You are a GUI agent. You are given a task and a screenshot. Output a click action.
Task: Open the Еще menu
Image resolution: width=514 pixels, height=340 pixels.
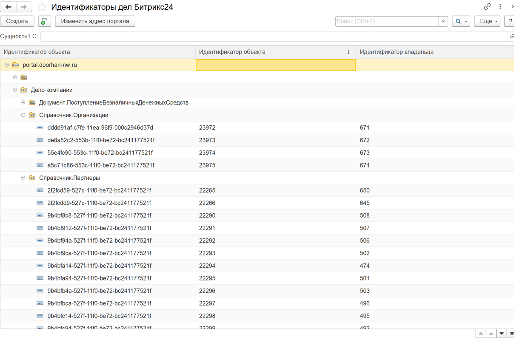[x=487, y=21]
